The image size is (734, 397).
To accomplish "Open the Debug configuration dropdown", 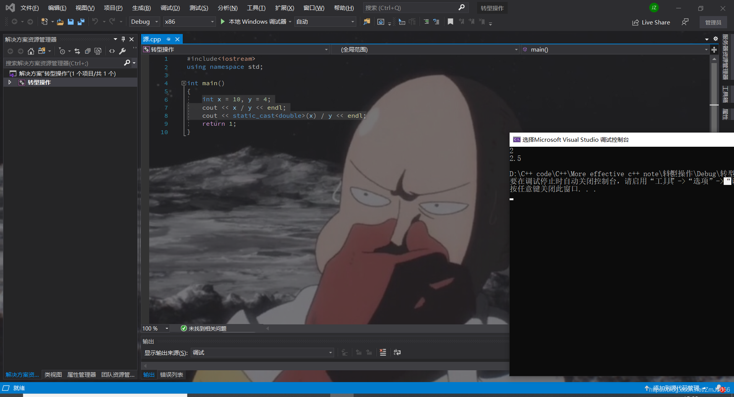I will pyautogui.click(x=144, y=22).
